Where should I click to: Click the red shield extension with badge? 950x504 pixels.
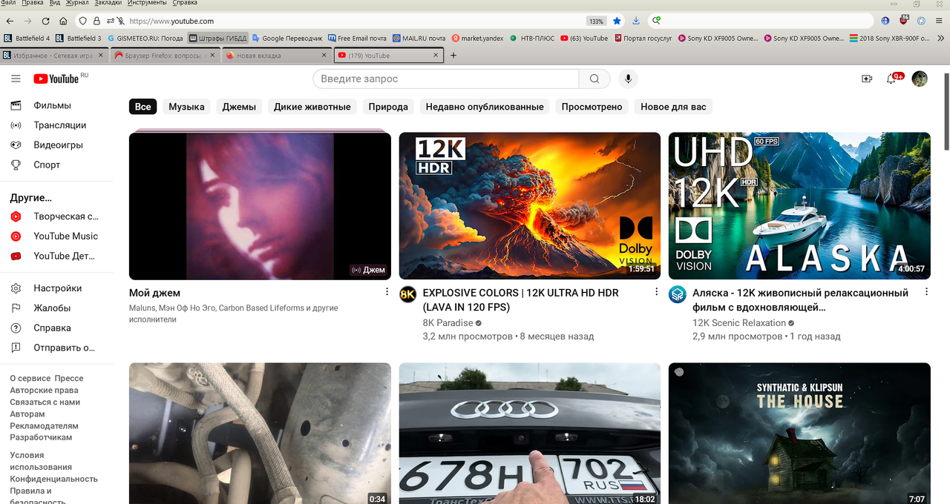tap(904, 21)
